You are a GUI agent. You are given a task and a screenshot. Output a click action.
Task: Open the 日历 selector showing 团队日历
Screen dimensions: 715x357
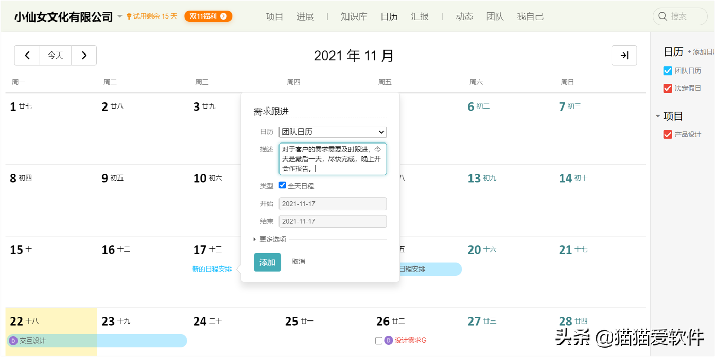pos(333,132)
